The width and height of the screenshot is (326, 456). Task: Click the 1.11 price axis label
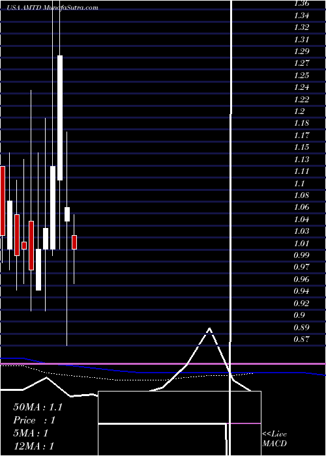point(301,171)
